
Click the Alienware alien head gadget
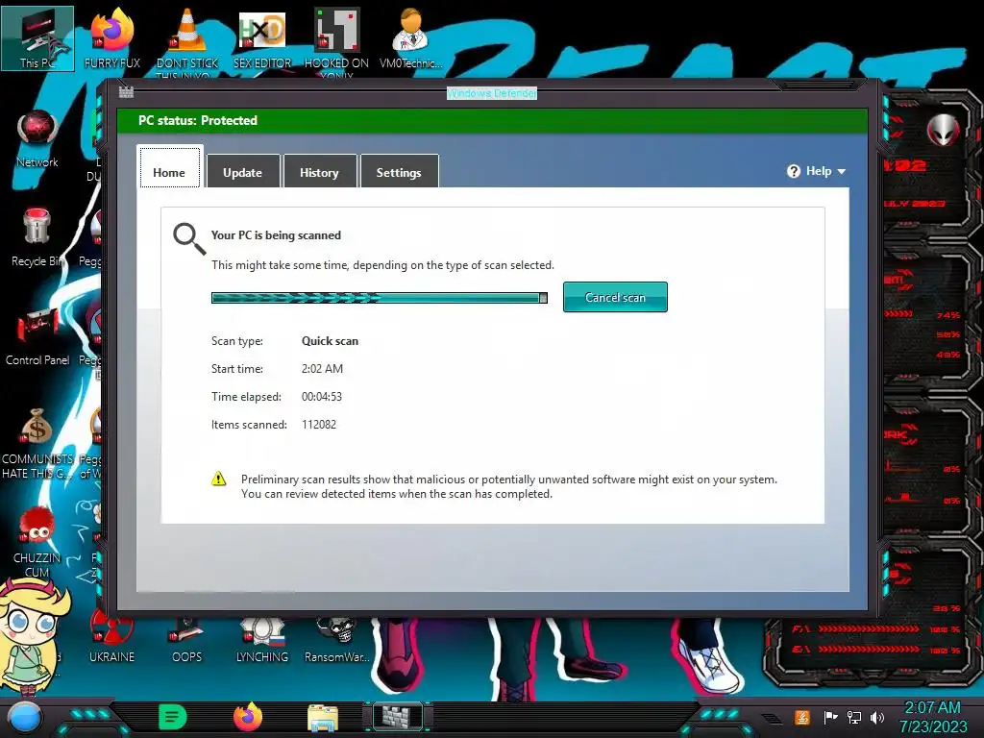(943, 130)
